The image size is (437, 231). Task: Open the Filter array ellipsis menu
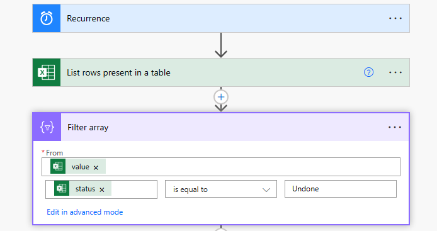(395, 127)
